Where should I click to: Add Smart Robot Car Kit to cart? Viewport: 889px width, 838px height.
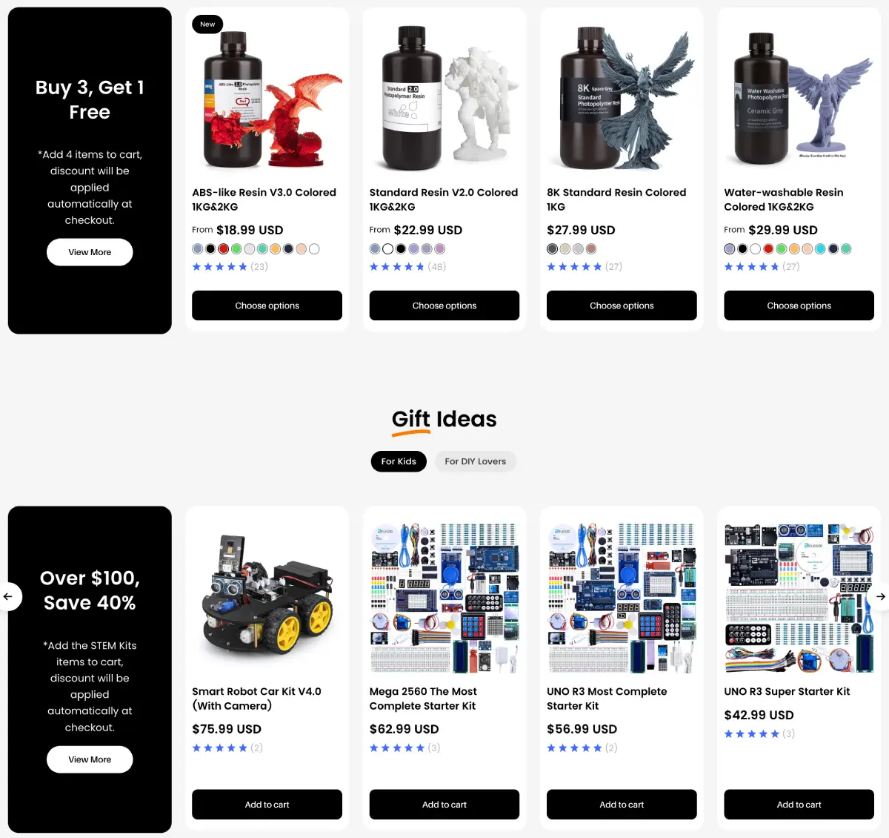click(267, 805)
